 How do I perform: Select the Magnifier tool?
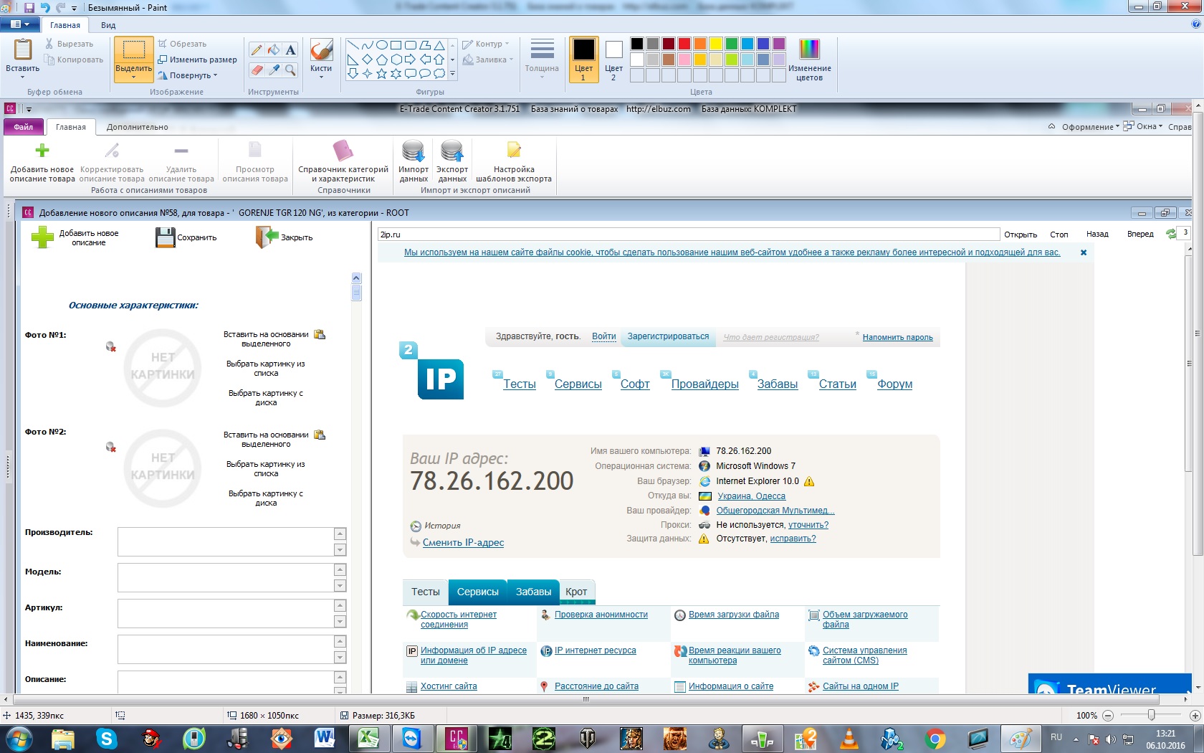click(290, 70)
